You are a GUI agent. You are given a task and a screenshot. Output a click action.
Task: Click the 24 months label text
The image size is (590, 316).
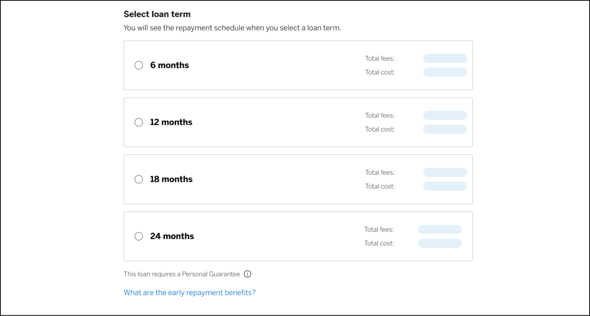pyautogui.click(x=172, y=236)
